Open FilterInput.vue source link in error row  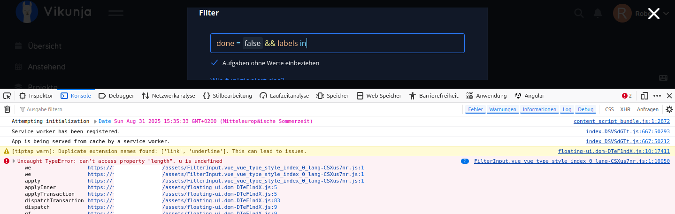[571, 161]
